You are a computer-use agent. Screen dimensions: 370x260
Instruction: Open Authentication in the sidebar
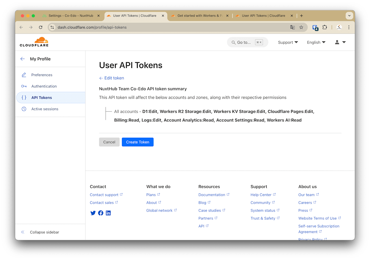44,86
